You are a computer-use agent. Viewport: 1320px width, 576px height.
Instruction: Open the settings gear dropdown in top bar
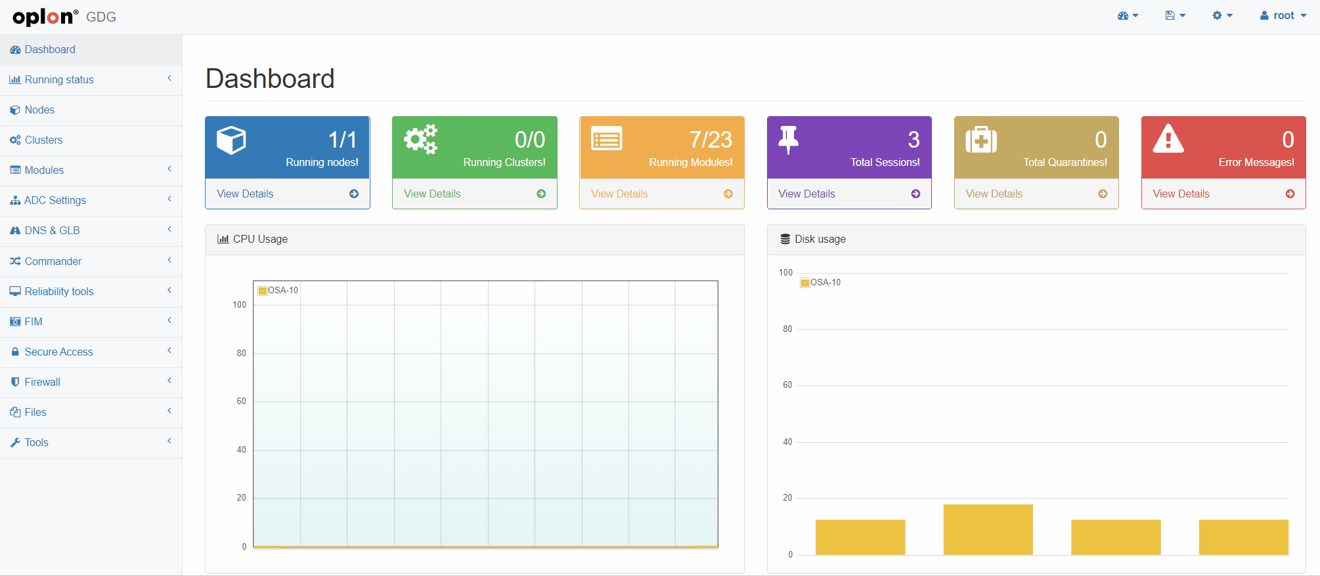pyautogui.click(x=1221, y=16)
